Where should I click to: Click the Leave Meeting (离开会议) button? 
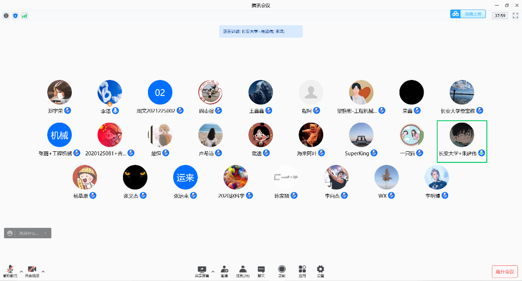point(504,271)
